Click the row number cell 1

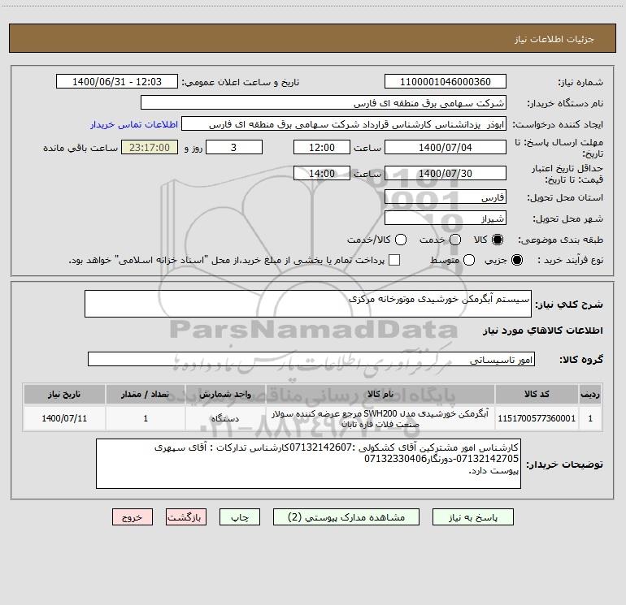click(x=590, y=418)
